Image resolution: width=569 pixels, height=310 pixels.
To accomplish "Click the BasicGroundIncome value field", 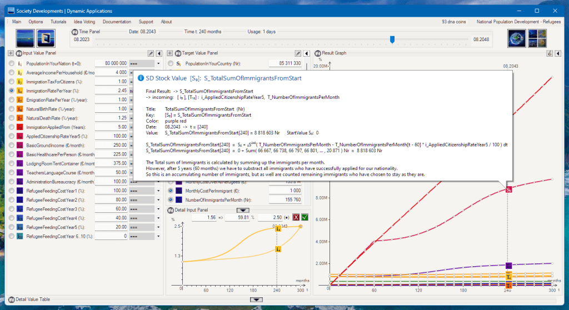I will (x=111, y=145).
